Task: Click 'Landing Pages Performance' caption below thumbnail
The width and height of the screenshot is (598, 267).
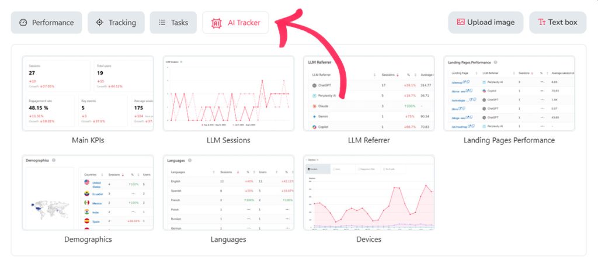Action: [x=509, y=140]
